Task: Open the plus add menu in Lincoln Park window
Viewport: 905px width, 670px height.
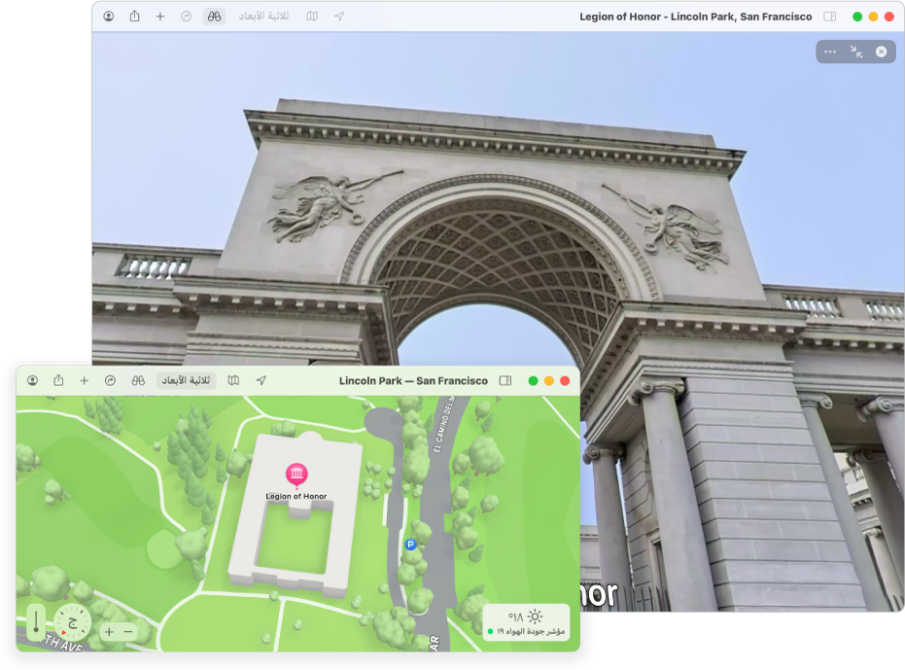Action: coord(85,381)
